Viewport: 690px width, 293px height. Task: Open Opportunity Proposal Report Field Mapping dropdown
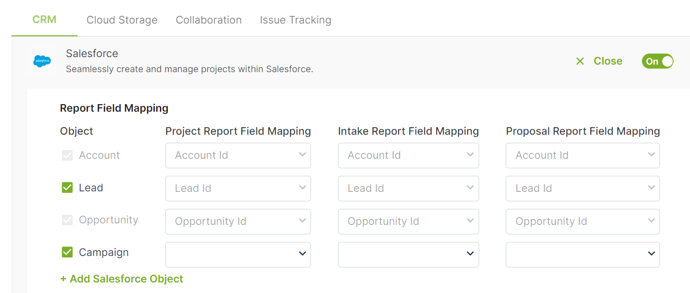(583, 221)
